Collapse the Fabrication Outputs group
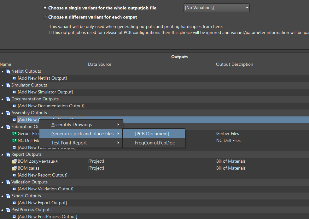Viewport: 309px width, 219px height. coord(2,127)
